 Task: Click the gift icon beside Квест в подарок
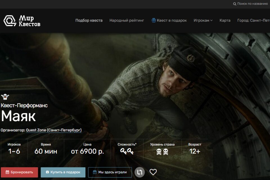154,20
